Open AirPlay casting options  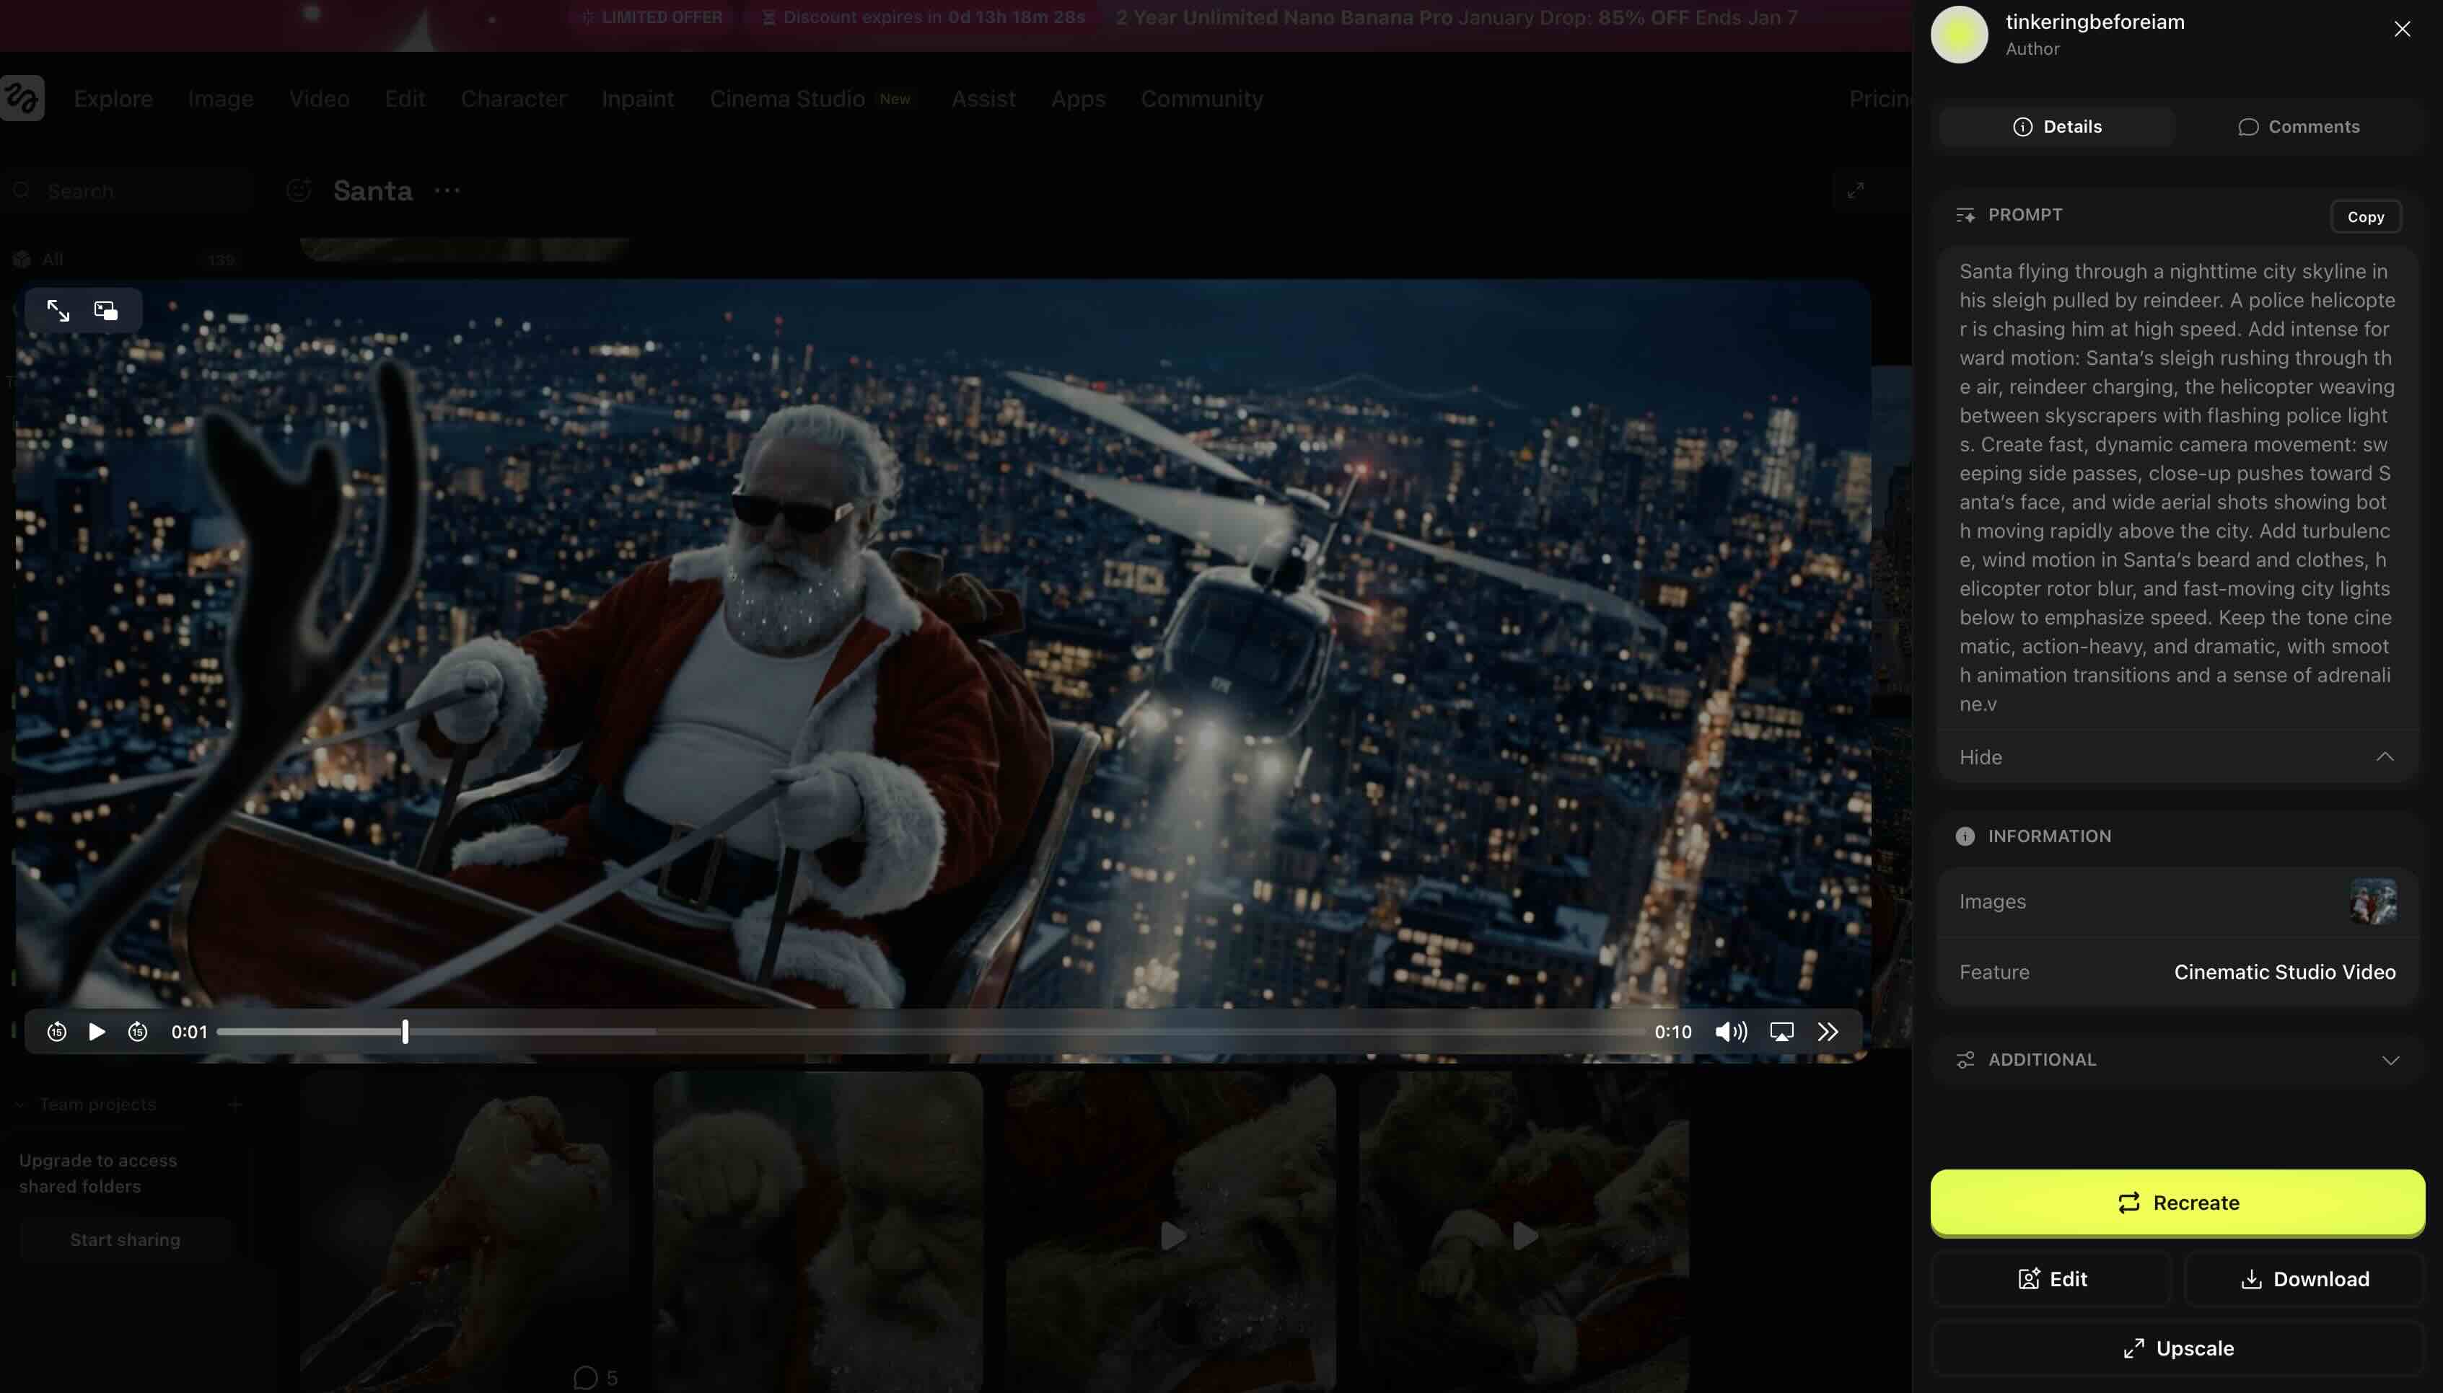pyautogui.click(x=1781, y=1031)
